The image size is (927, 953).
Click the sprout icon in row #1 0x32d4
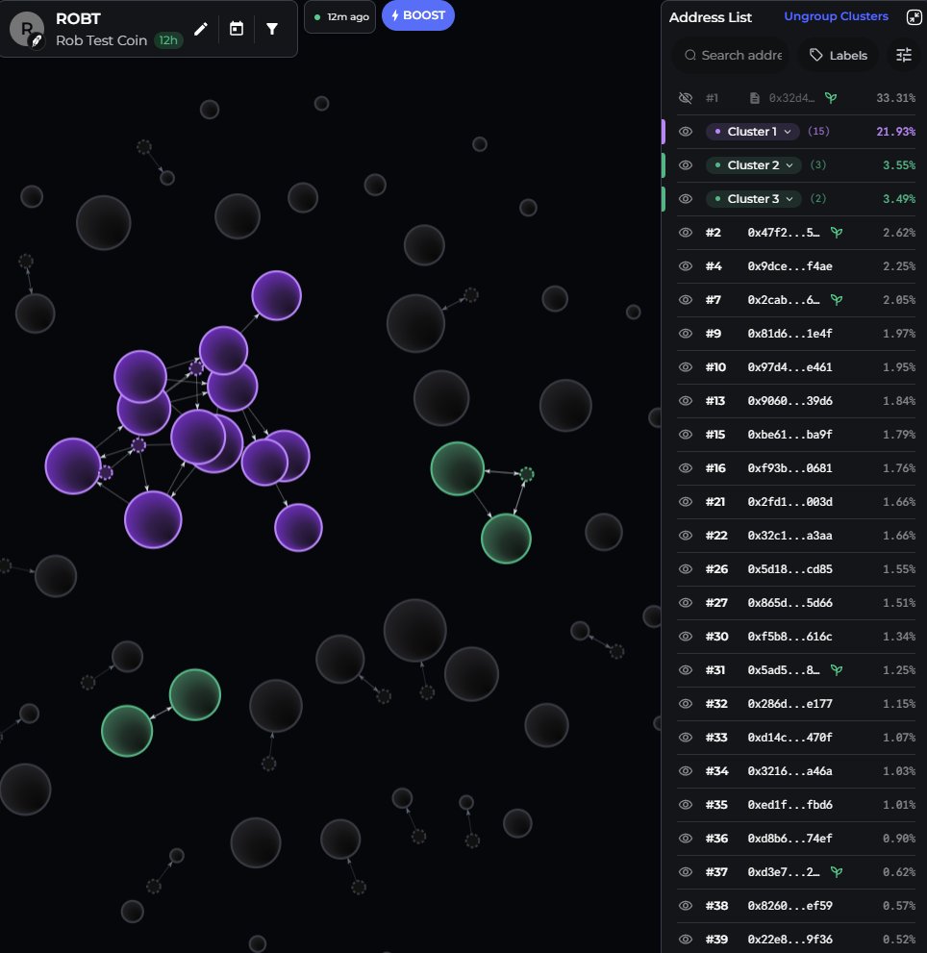point(830,98)
